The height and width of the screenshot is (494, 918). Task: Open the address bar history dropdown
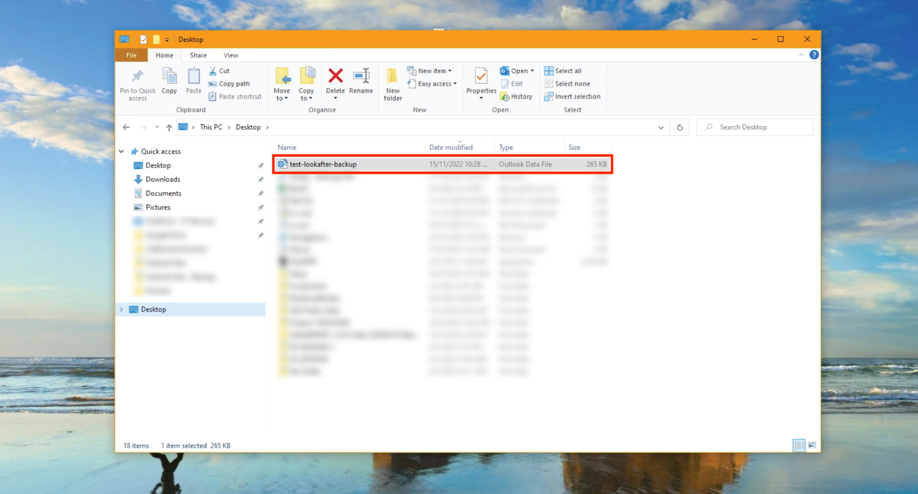click(661, 127)
